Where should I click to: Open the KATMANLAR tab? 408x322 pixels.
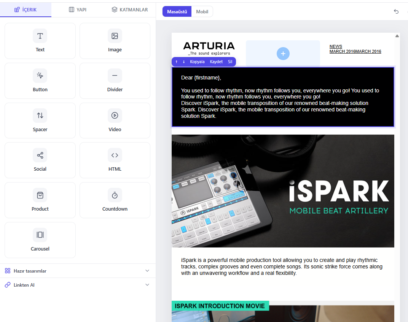[129, 10]
